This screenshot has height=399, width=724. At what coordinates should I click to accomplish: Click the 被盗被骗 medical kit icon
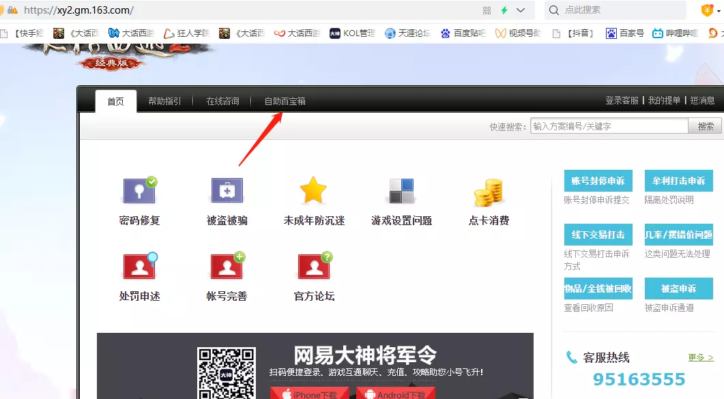tap(227, 192)
